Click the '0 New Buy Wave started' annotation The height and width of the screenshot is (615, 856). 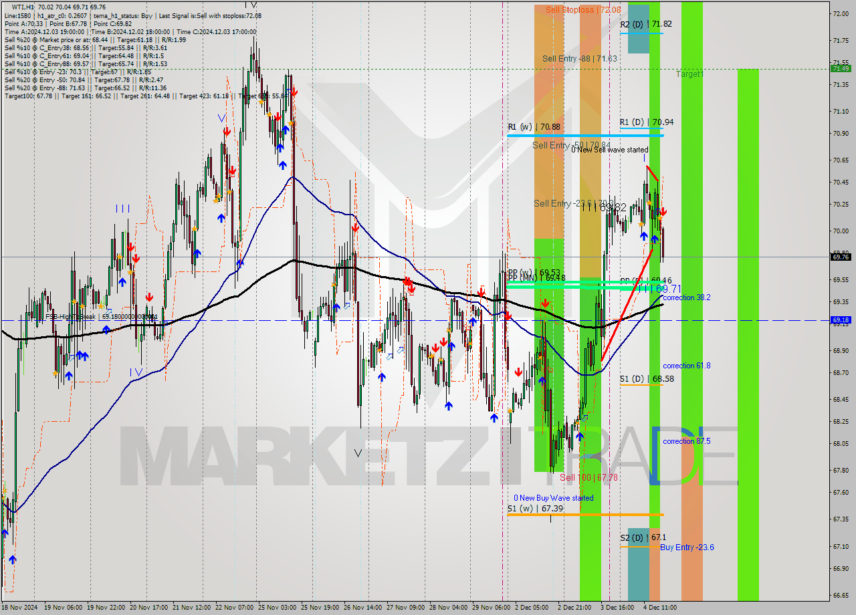[554, 498]
